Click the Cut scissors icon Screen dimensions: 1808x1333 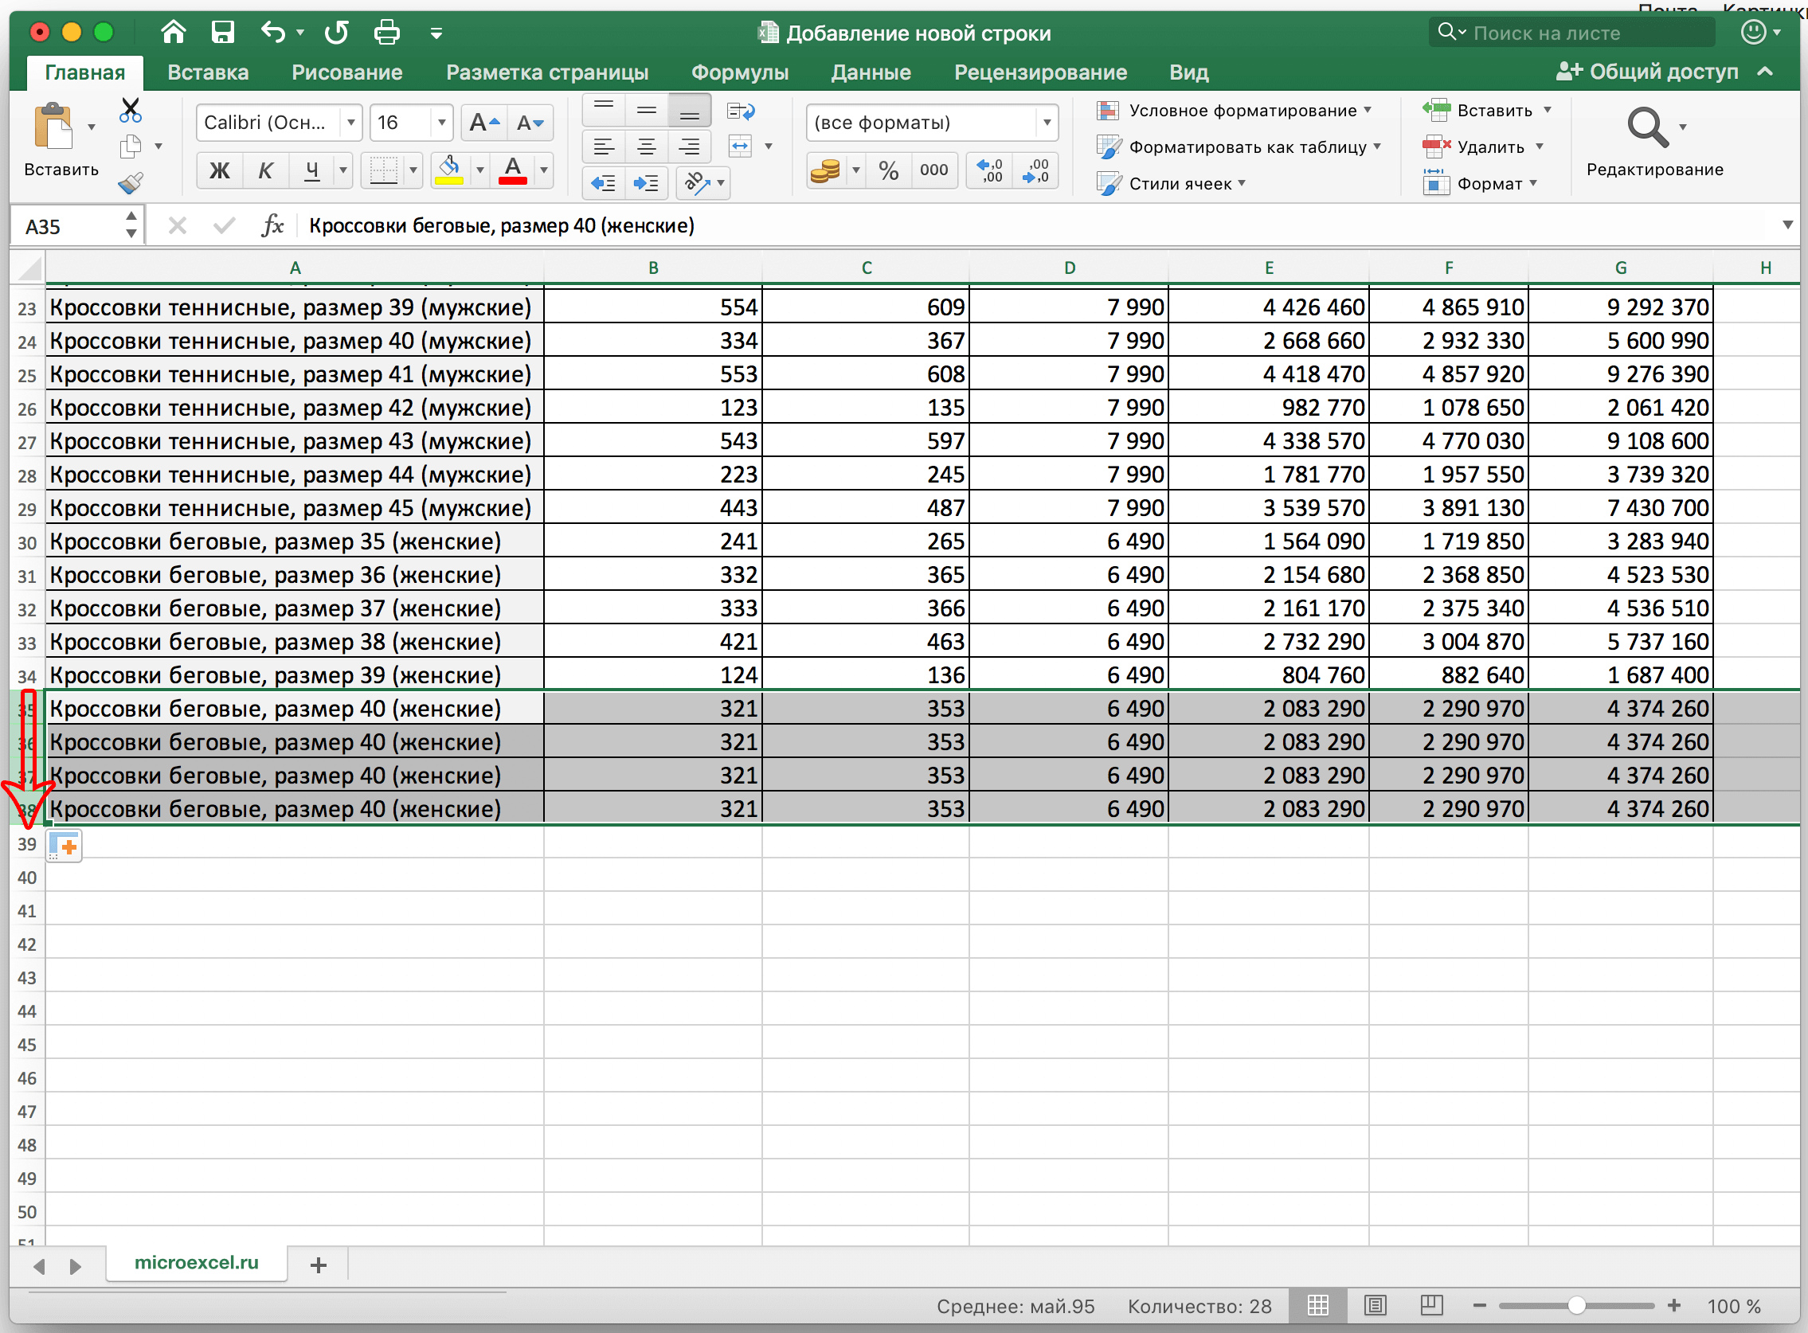point(130,110)
